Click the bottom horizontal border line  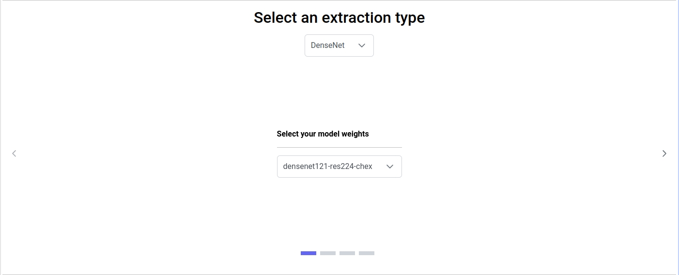[x=339, y=274]
